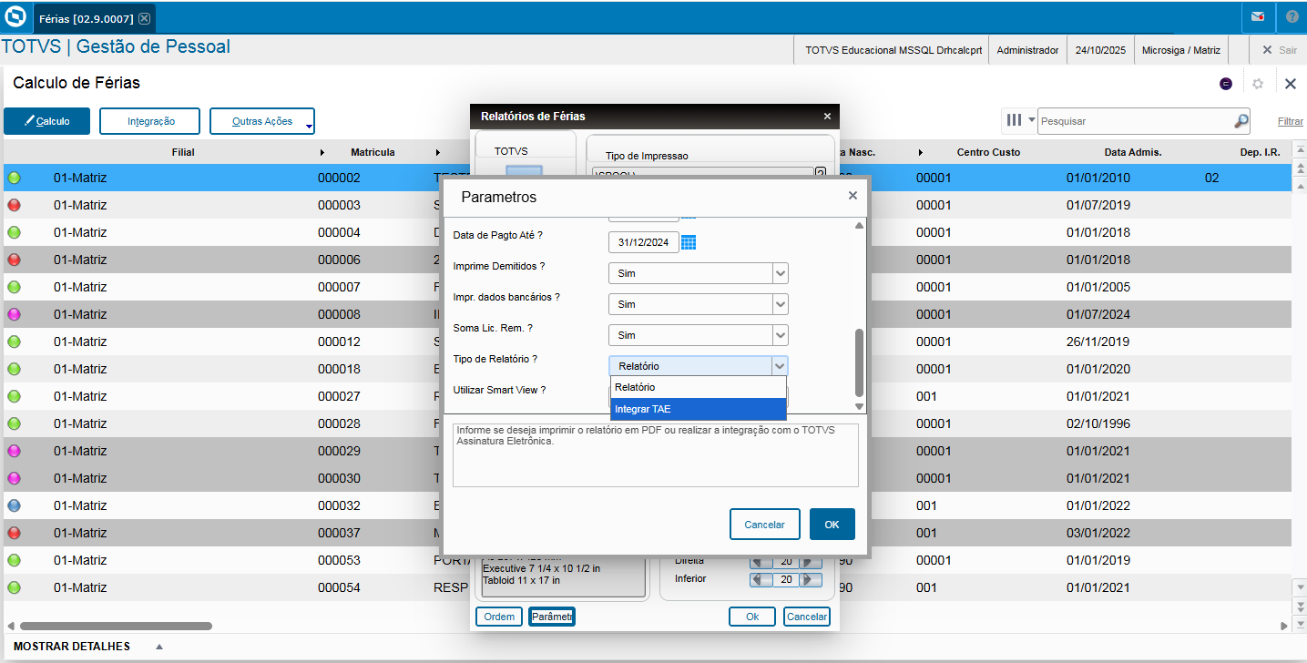Click the TOTVS logo icon
This screenshot has height=663, width=1307.
pyautogui.click(x=15, y=17)
